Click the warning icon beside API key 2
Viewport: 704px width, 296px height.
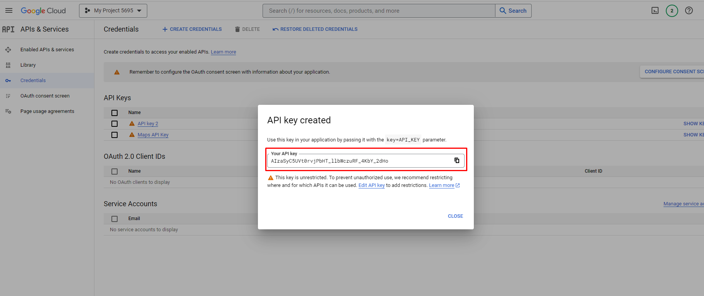[132, 124]
